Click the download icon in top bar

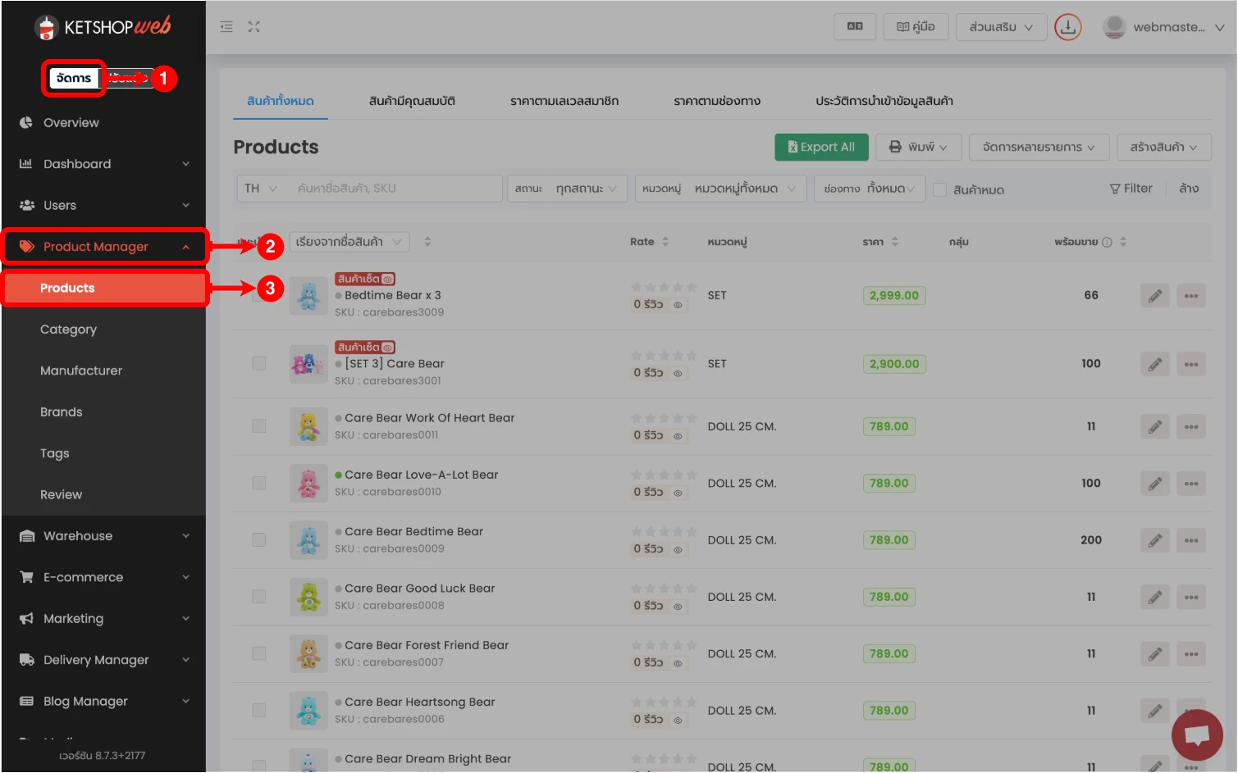(x=1067, y=27)
